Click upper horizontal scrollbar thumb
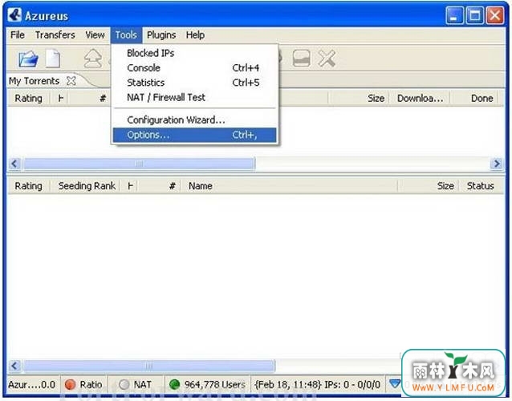Image resolution: width=512 pixels, height=401 pixels. [139, 164]
